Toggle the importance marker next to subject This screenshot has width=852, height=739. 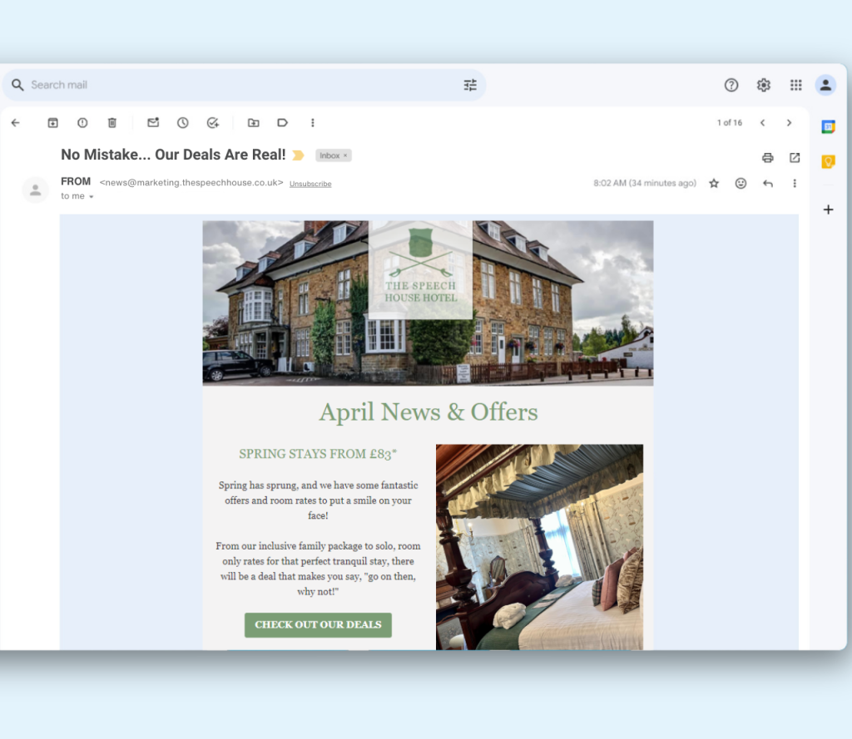point(298,155)
